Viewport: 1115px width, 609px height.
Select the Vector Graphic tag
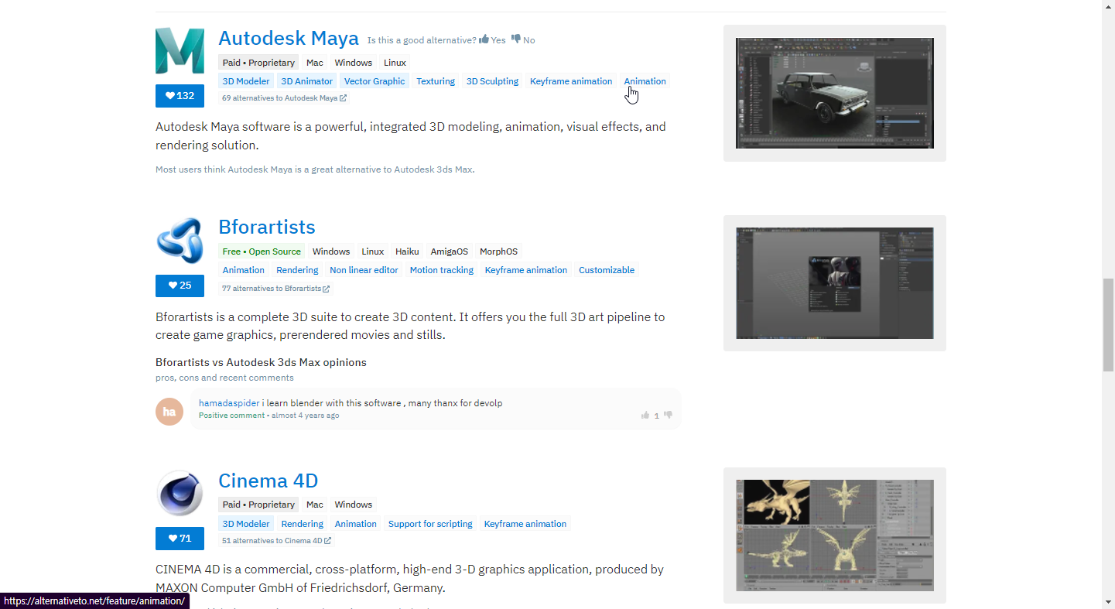tap(375, 81)
